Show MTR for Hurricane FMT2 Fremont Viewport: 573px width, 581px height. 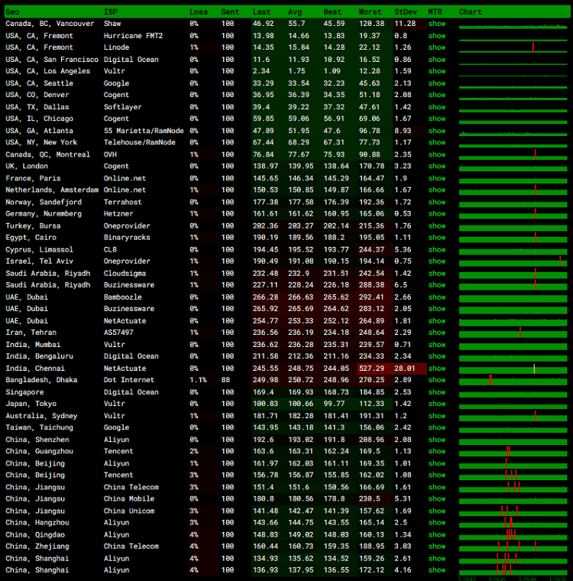[x=437, y=36]
